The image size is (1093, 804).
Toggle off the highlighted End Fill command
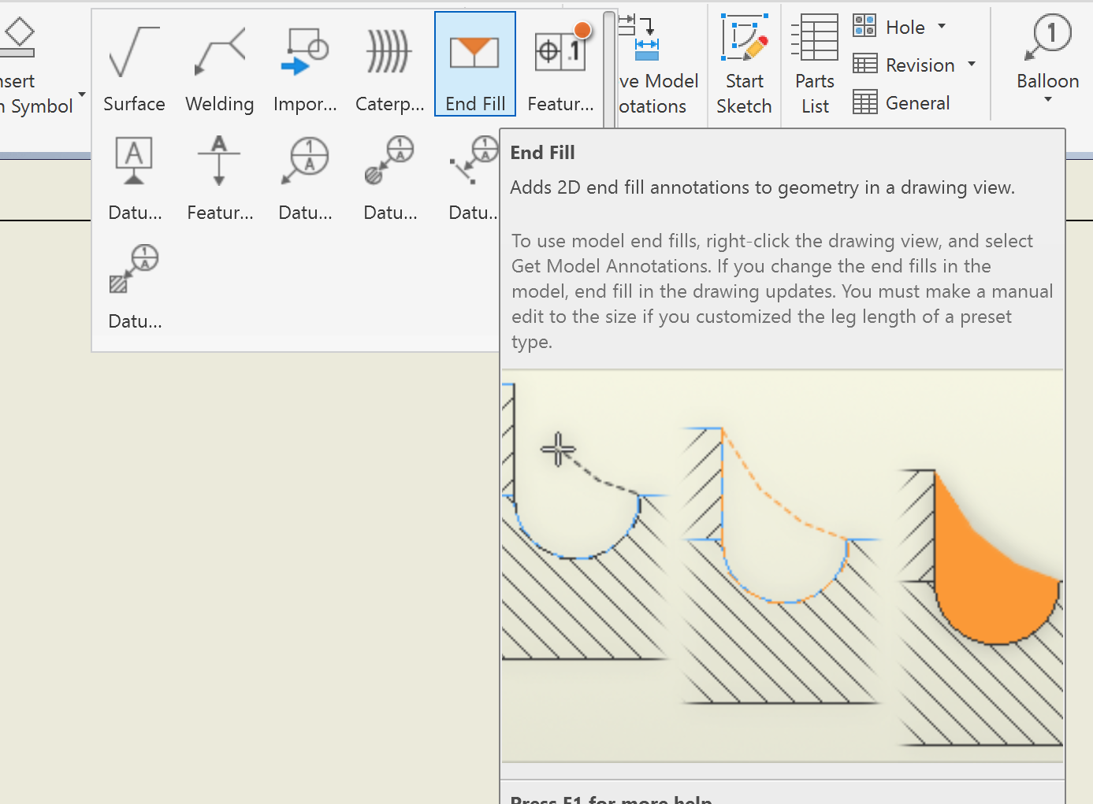(x=474, y=63)
